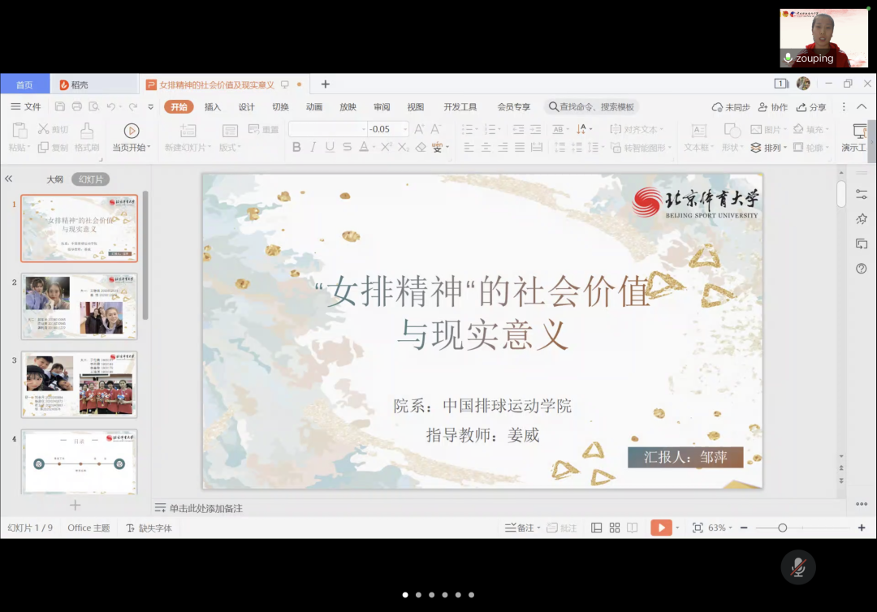Select slide 4 thumbnail

(x=79, y=462)
